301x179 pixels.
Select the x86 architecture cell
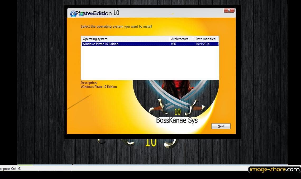(173, 44)
